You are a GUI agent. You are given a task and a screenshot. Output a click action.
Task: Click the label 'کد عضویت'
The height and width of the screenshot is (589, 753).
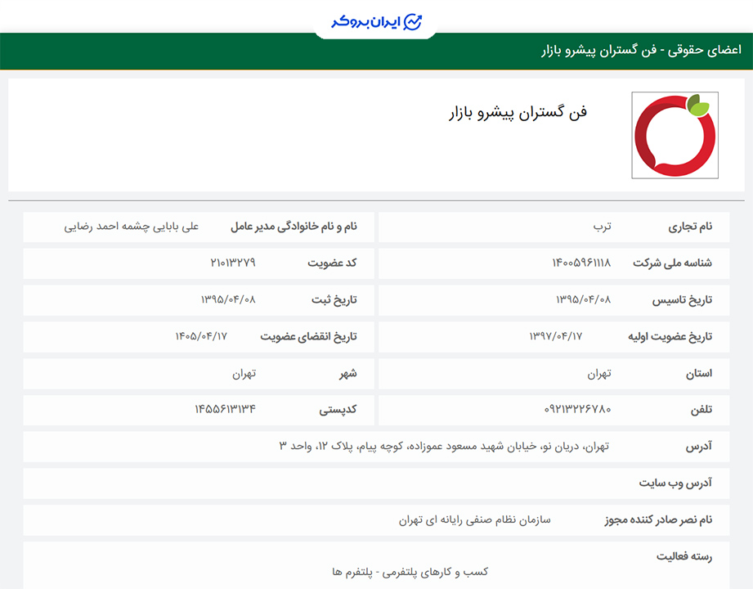[x=332, y=263]
